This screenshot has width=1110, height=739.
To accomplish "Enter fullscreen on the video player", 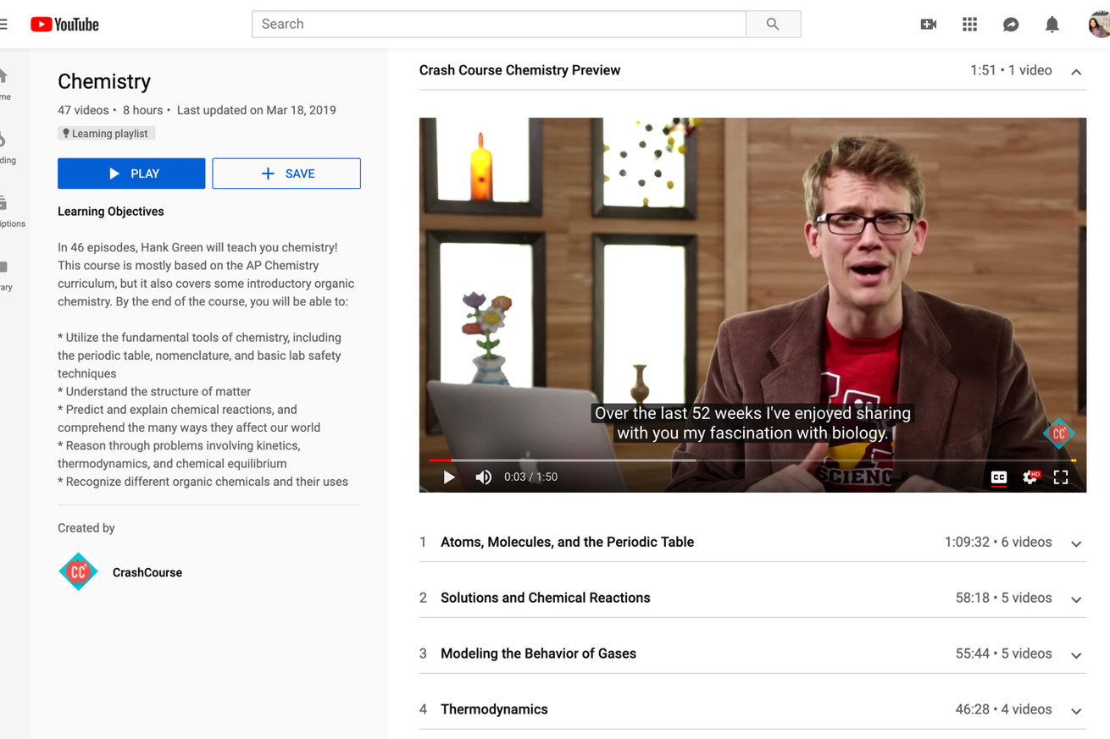I will coord(1061,477).
